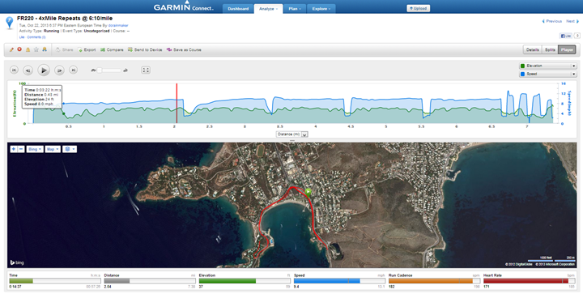
Task: Click the Garmin Connect logo
Action: [x=184, y=6]
